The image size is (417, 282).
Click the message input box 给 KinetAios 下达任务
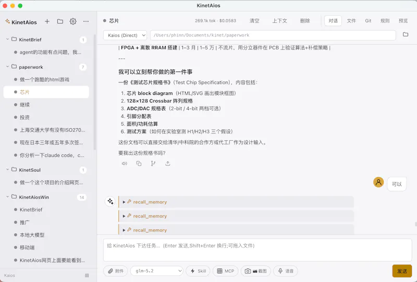(257, 250)
